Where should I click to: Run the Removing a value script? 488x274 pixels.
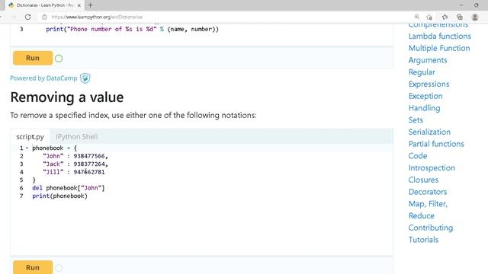[33, 267]
